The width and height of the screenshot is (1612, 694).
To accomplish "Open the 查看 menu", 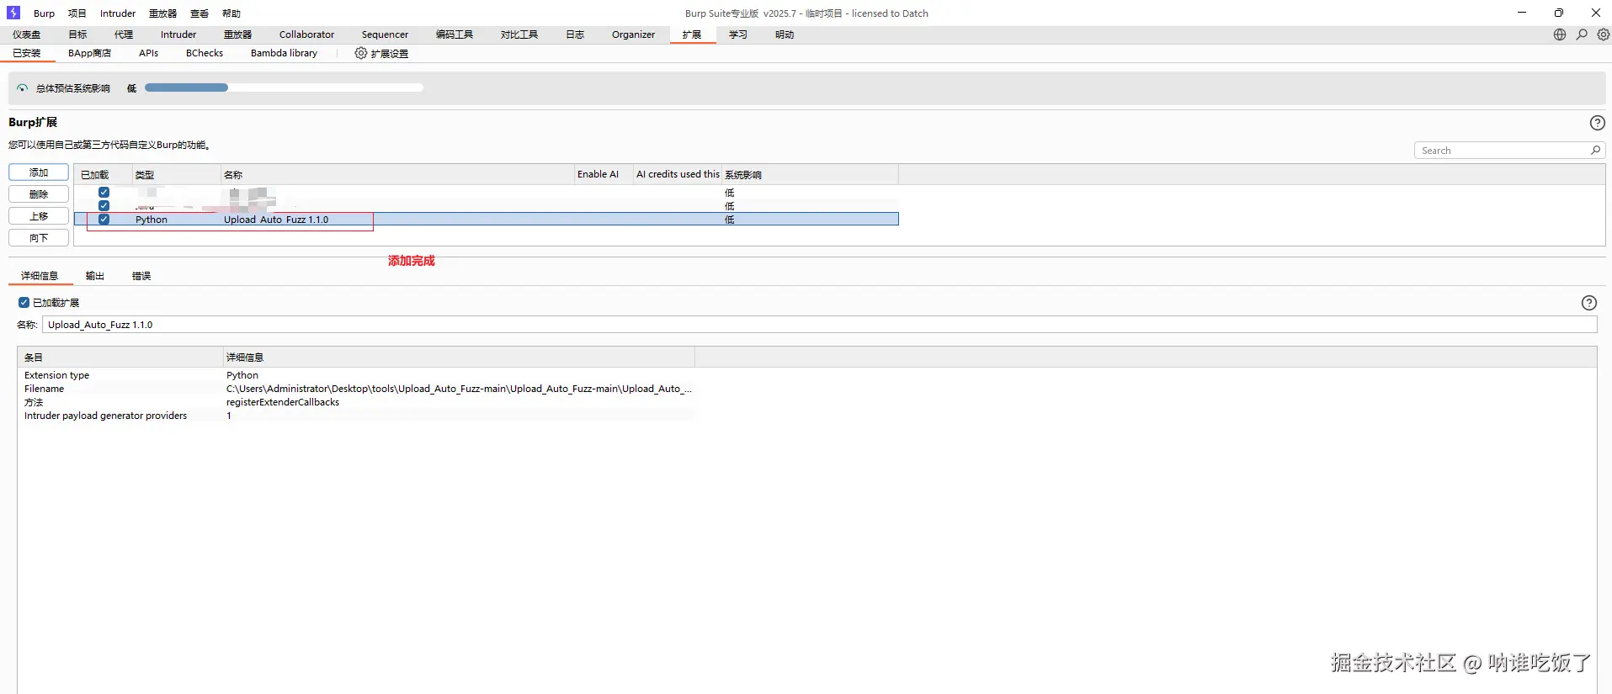I will point(200,13).
